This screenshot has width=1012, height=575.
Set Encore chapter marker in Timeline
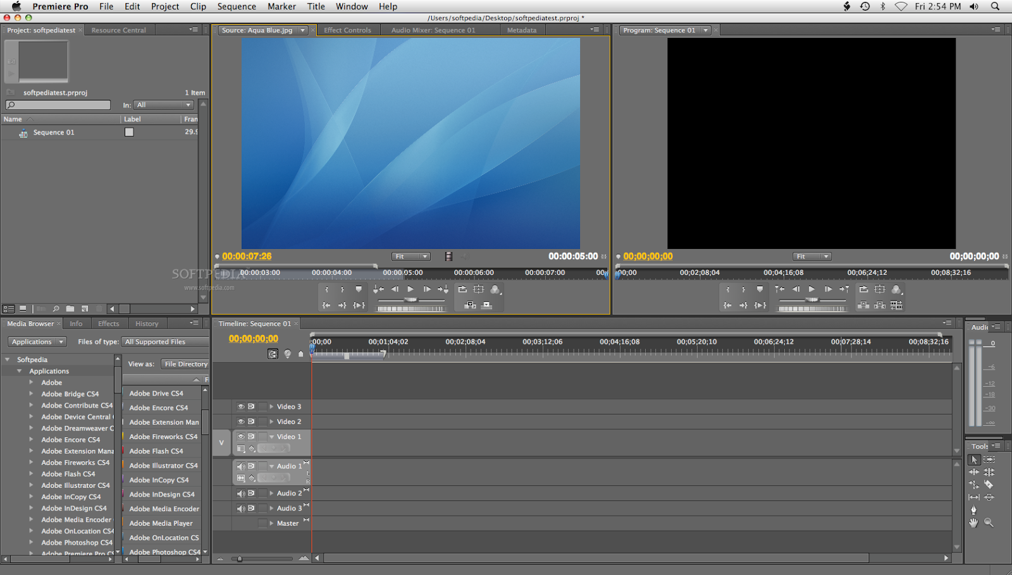click(288, 354)
